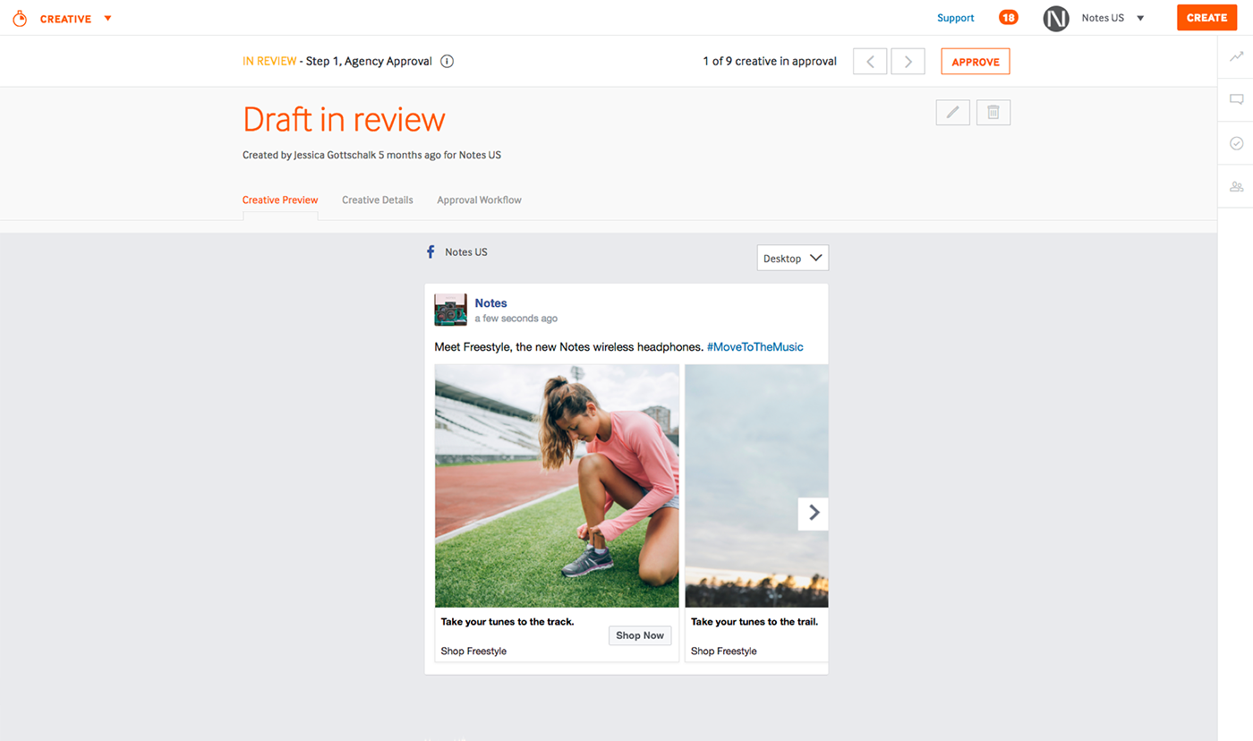Image resolution: width=1253 pixels, height=741 pixels.
Task: Switch to the Creative Details tab
Action: pyautogui.click(x=378, y=200)
